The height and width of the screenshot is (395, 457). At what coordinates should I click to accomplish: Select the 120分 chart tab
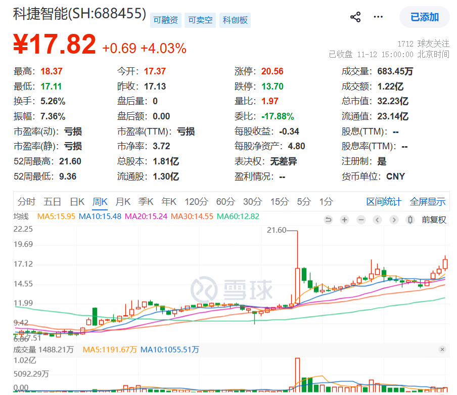tap(196, 201)
